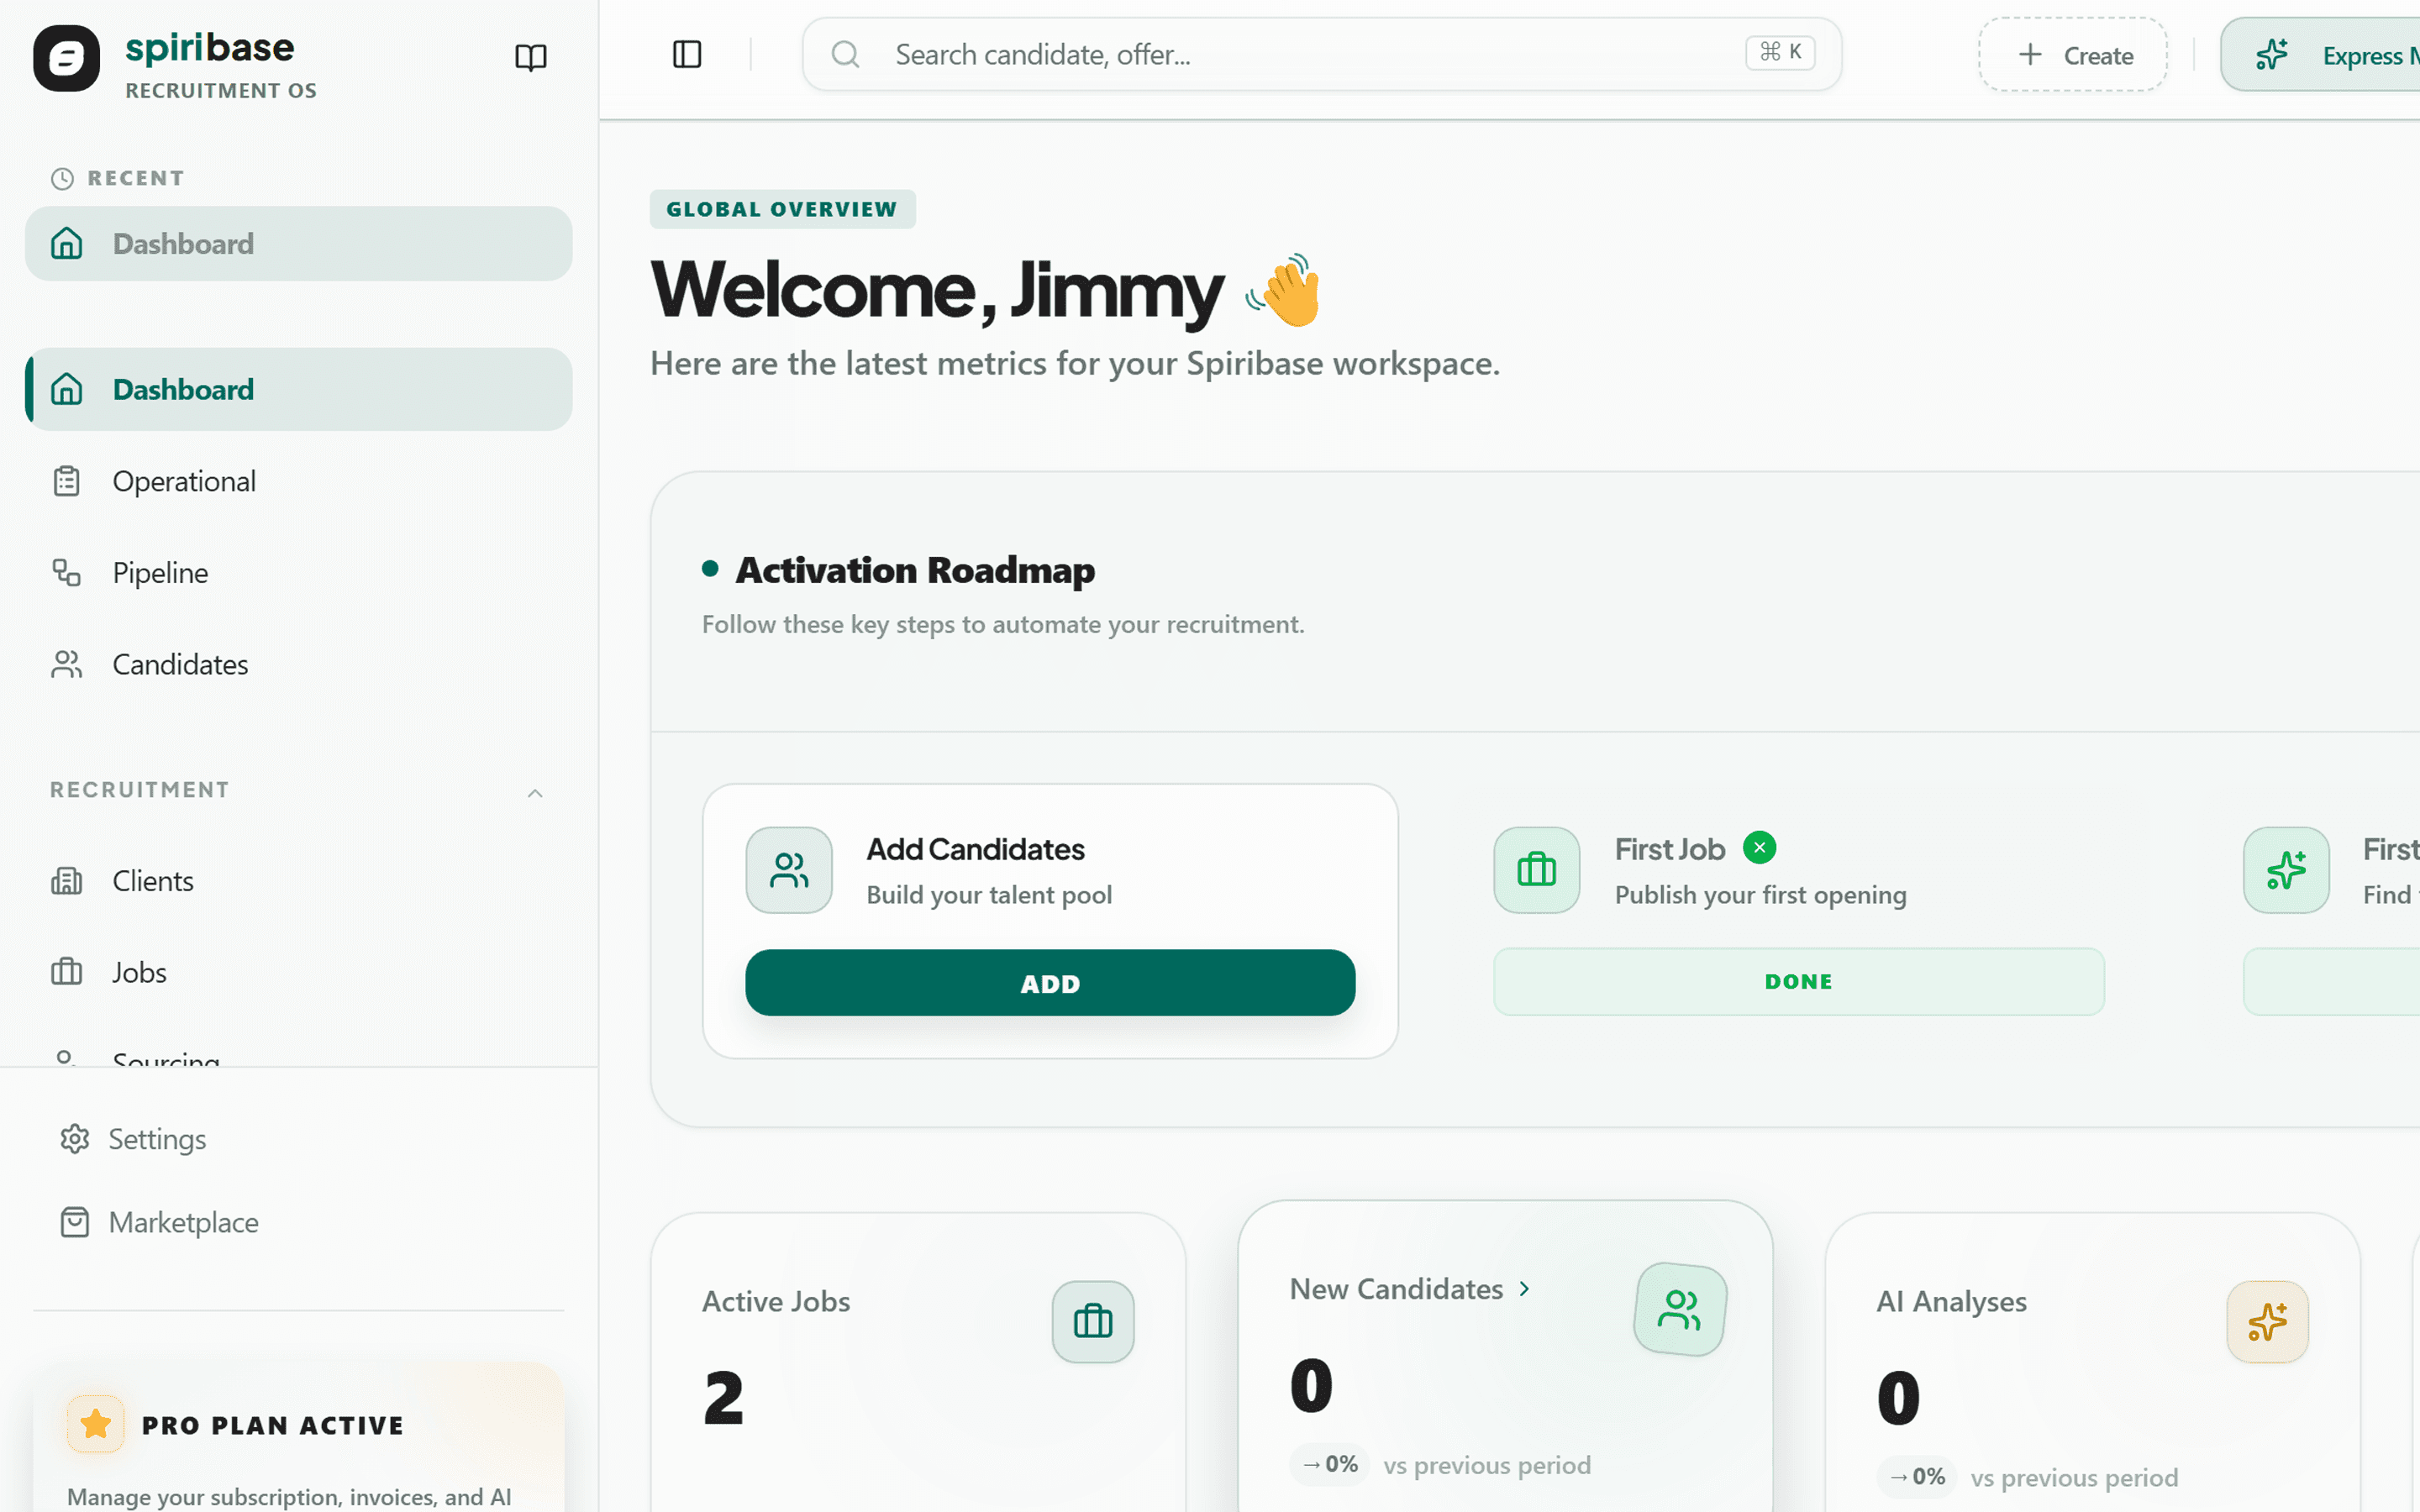The image size is (2420, 1512).
Task: Open the Clients section
Action: coord(298,881)
